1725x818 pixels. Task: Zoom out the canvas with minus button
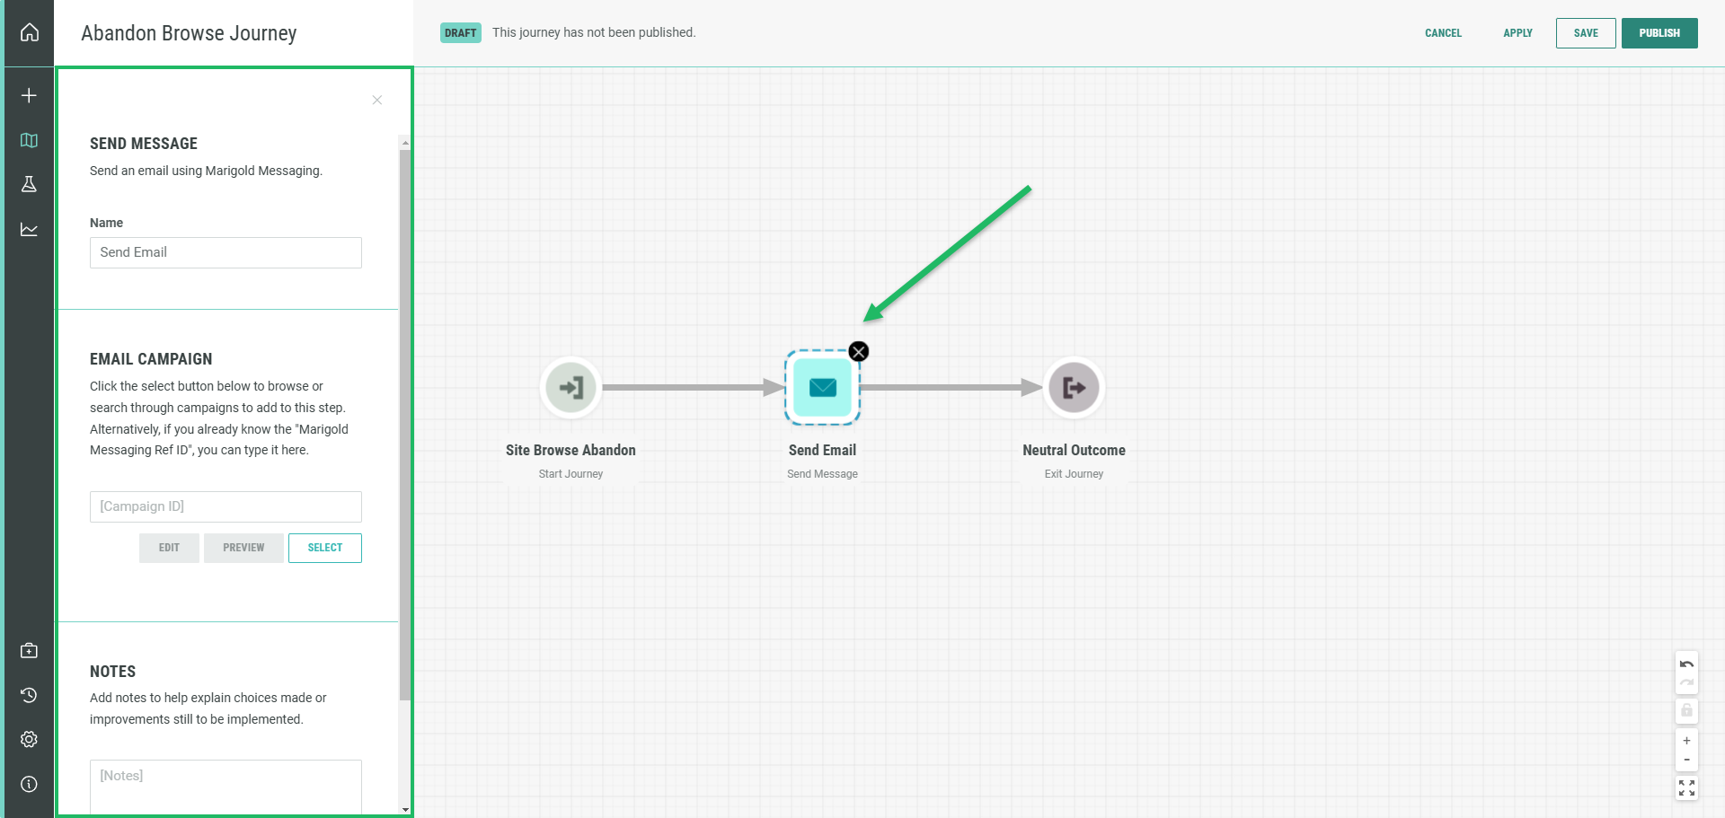pyautogui.click(x=1686, y=760)
